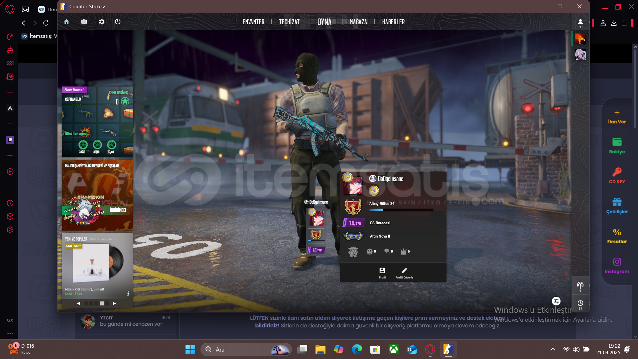Click Opera back navigation arrow
Screen dimensions: 638x359
pos(24,23)
